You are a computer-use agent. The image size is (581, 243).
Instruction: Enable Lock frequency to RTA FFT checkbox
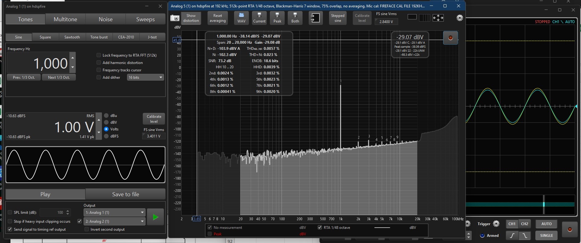[x=99, y=55]
